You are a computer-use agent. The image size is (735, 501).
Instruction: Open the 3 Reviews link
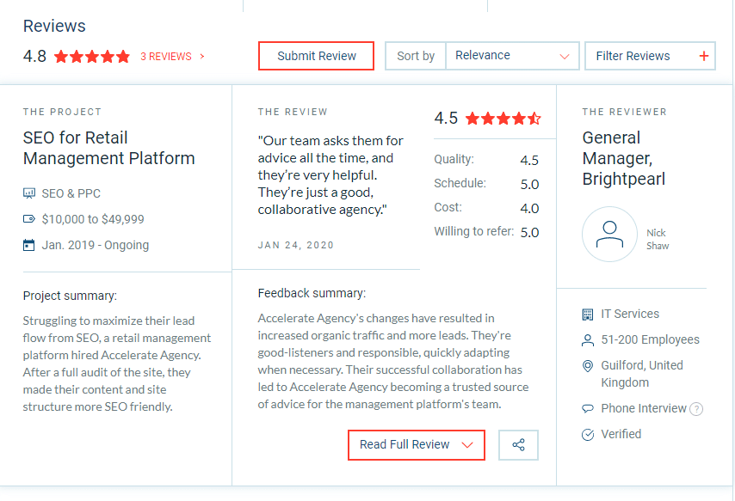coord(171,57)
